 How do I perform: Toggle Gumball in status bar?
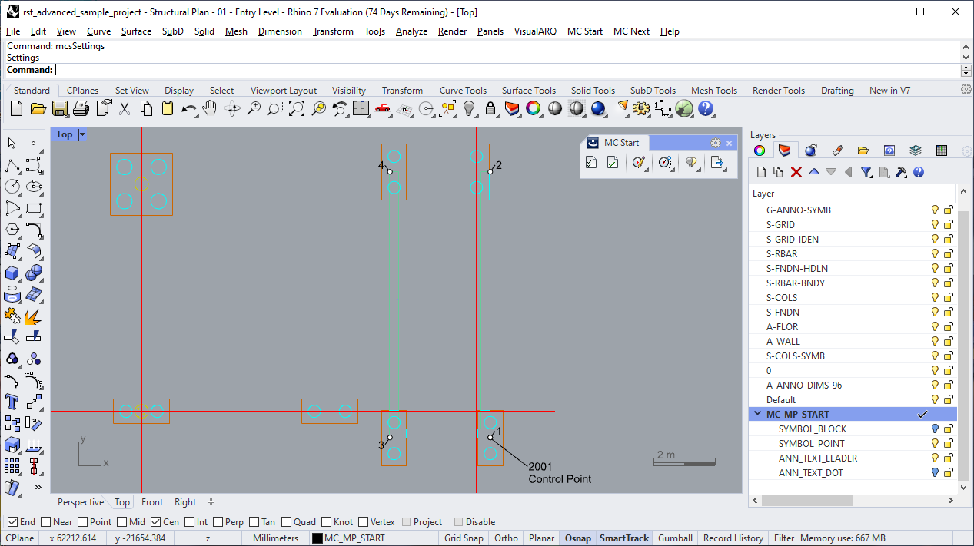click(675, 538)
